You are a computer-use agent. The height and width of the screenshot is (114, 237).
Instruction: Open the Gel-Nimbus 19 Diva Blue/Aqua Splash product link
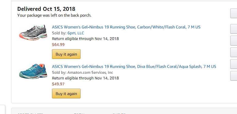pyautogui.click(x=134, y=67)
